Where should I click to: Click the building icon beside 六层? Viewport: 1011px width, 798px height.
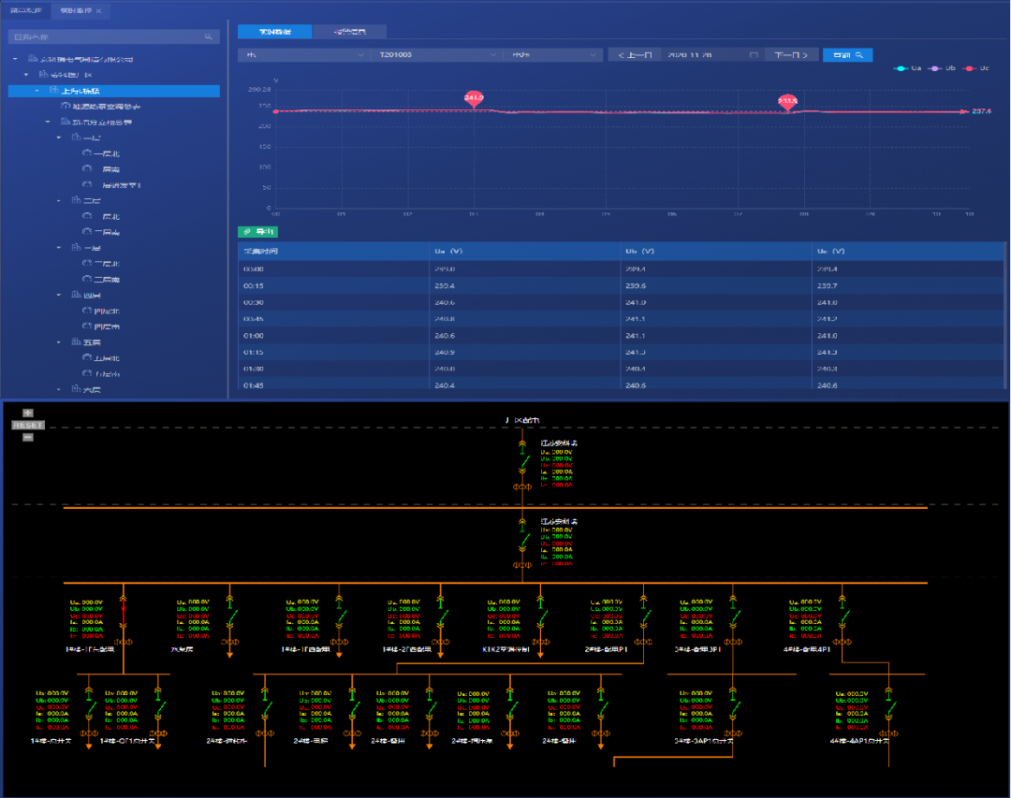click(x=75, y=389)
